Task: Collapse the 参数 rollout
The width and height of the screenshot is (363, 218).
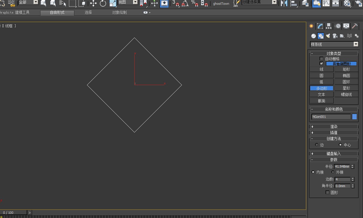Action: [334, 160]
